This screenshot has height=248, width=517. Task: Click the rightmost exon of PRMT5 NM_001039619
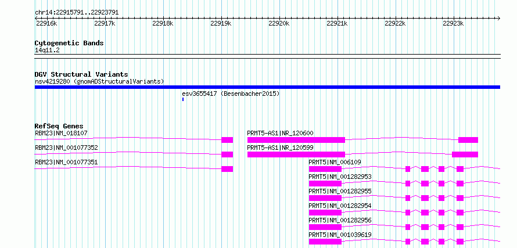pos(460,242)
